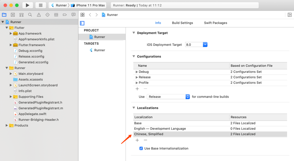Click the Runner: Ready activity status
The height and width of the screenshot is (161, 294).
coord(185,5)
